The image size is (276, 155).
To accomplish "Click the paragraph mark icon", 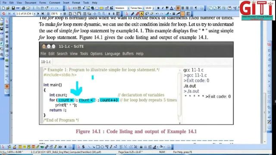I will [196, 8].
